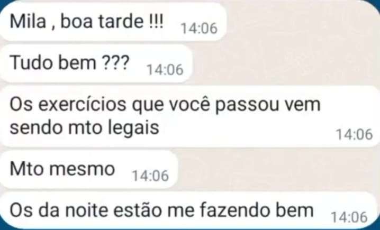Click the 14:06 timestamp on "boa tarde" message
The width and height of the screenshot is (380, 230).
[199, 29]
